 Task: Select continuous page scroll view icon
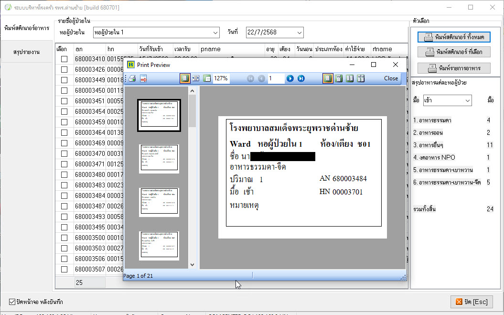(339, 78)
